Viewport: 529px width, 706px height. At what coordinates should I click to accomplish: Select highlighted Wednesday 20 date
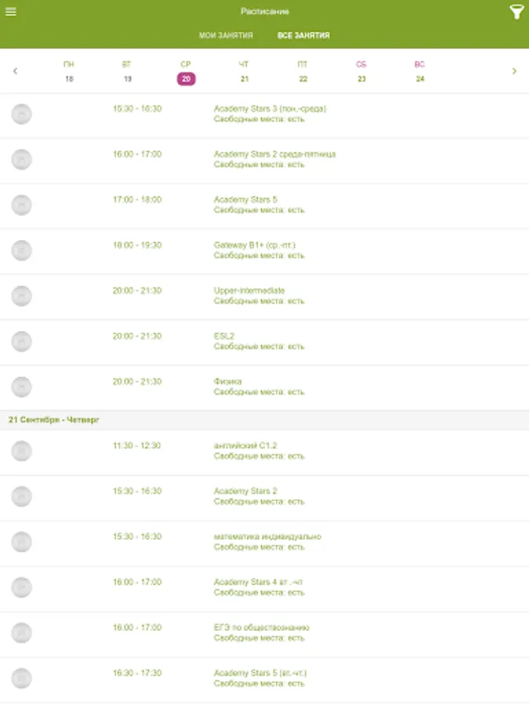coord(186,78)
